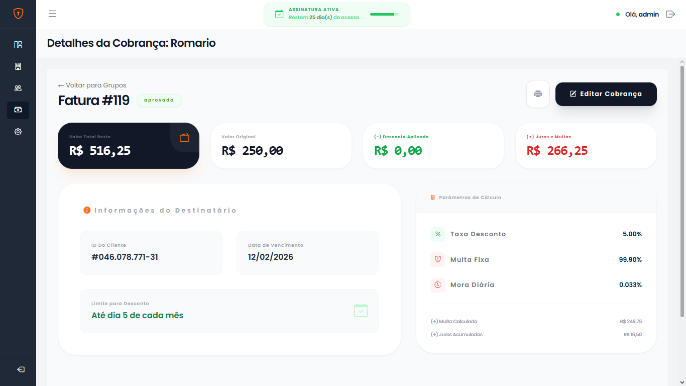The width and height of the screenshot is (686, 386).
Task: Click the calendar check icon in Limite para Desconto
Action: 361,311
